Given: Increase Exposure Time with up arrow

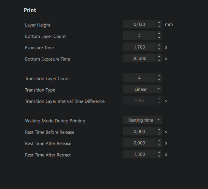Looking at the screenshot, I should [x=159, y=45].
